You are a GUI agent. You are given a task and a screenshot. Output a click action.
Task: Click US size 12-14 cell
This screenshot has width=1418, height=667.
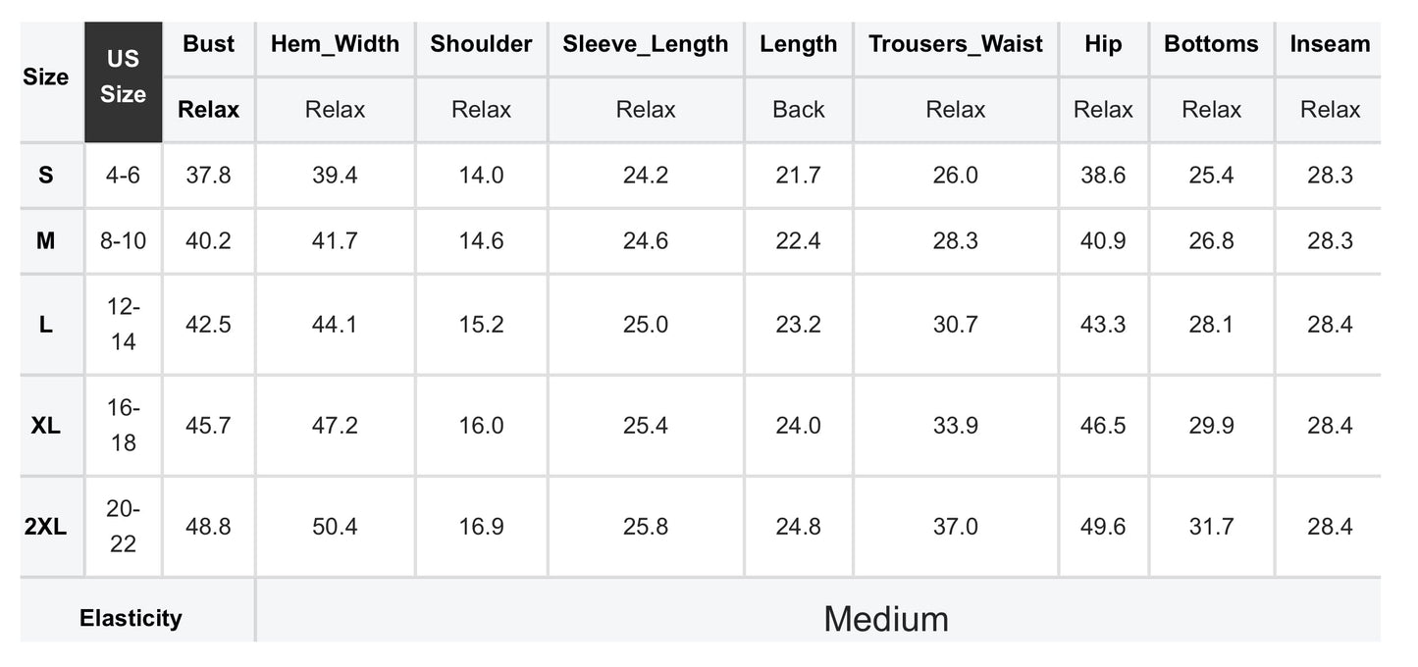123,325
